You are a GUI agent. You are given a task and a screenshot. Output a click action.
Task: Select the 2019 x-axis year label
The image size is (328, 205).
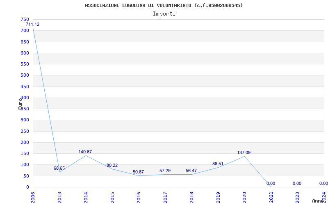[x=219, y=198]
